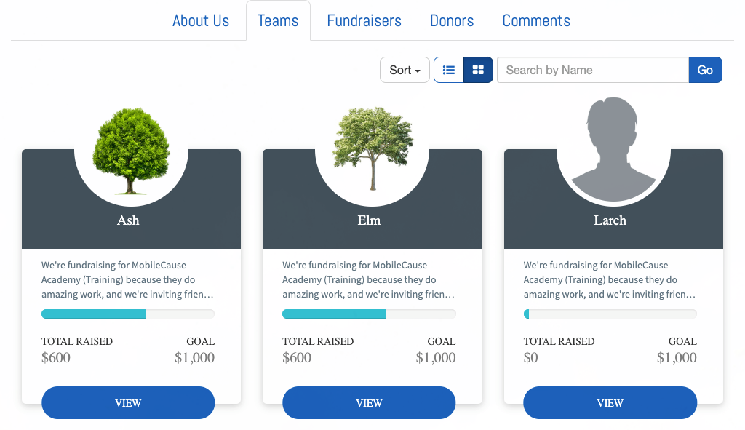This screenshot has width=745, height=430.
Task: Click the Go search button
Action: (705, 70)
